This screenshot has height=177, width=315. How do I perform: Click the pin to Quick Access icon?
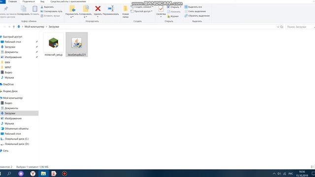pos(6,8)
